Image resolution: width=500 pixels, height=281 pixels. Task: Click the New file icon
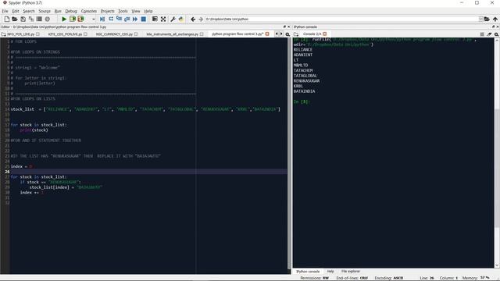pos(7,19)
